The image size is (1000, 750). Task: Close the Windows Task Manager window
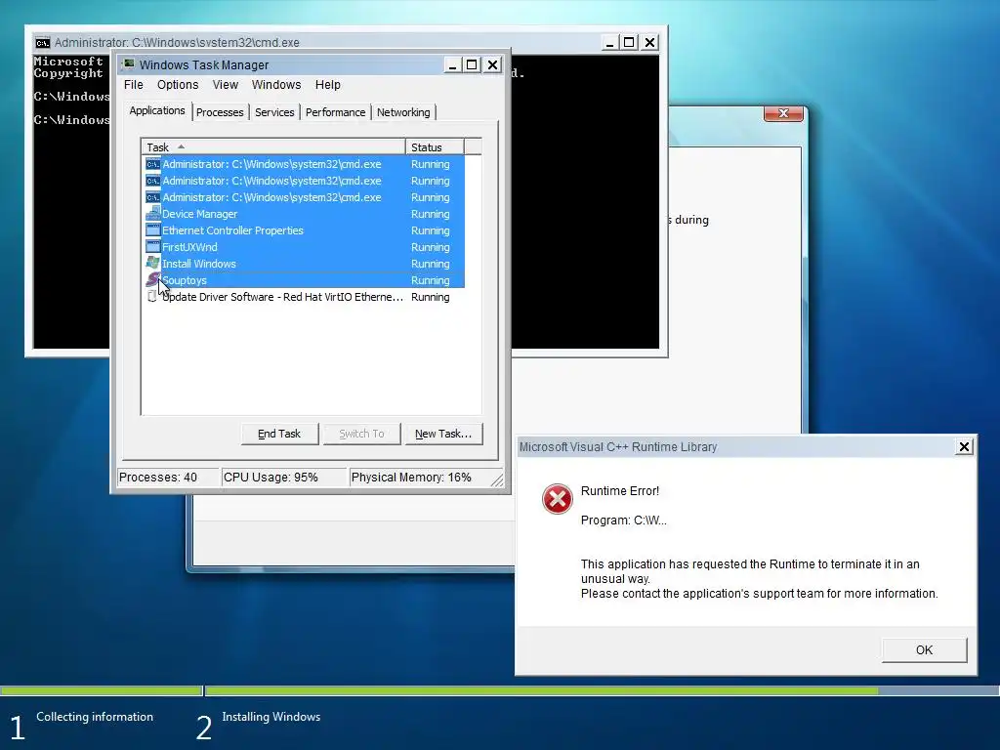[x=492, y=64]
